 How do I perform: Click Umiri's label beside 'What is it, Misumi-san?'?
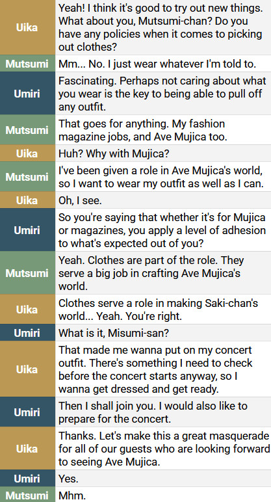pyautogui.click(x=27, y=333)
